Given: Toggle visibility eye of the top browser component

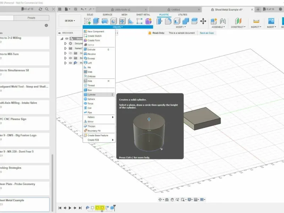Looking at the screenshot, I should pyautogui.click(x=66, y=39).
